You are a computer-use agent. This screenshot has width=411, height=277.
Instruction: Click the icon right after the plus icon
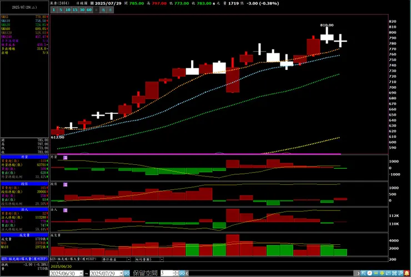(388, 273)
